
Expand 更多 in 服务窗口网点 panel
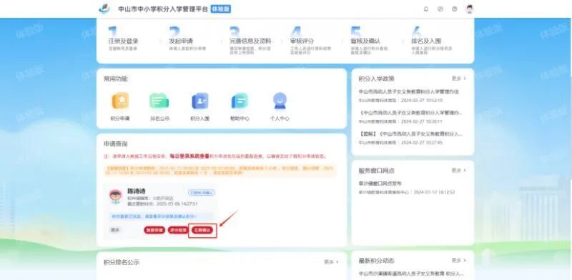click(x=458, y=170)
